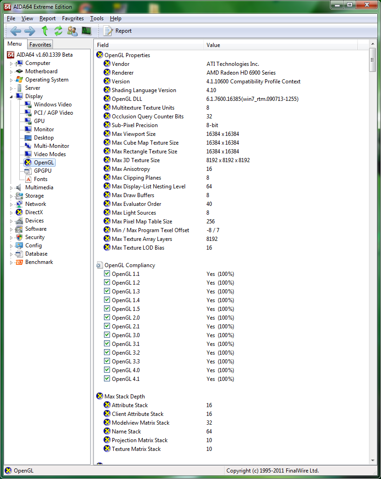Toggle the OpenGL 2.0 checkbox
This screenshot has width=381, height=479.
point(107,317)
